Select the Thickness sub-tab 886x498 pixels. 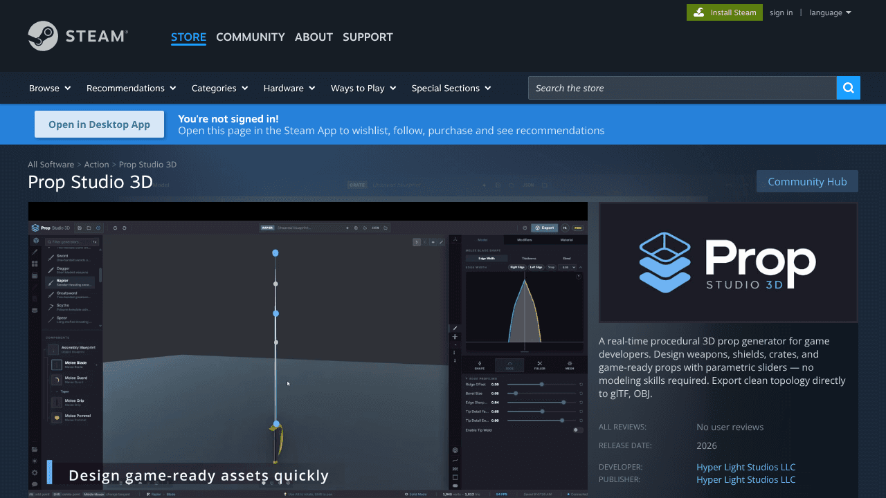pyautogui.click(x=529, y=258)
